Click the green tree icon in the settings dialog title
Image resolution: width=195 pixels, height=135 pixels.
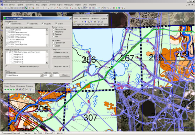(x=5, y=18)
